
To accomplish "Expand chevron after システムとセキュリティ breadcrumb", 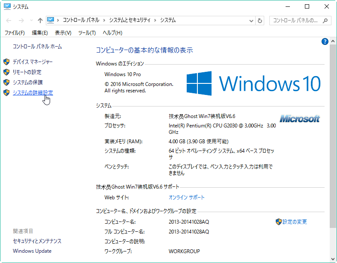I will point(155,21).
